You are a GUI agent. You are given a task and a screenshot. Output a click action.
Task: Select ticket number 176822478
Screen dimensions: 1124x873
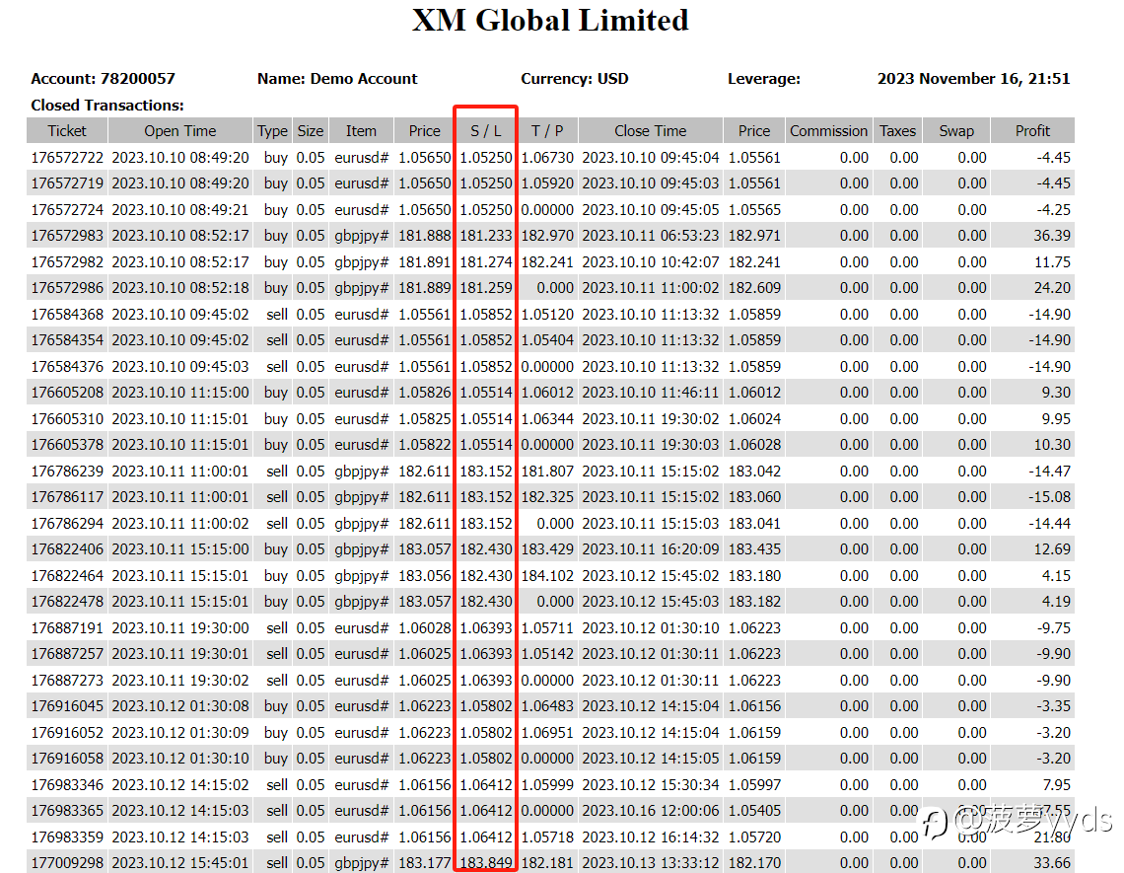pyautogui.click(x=67, y=602)
